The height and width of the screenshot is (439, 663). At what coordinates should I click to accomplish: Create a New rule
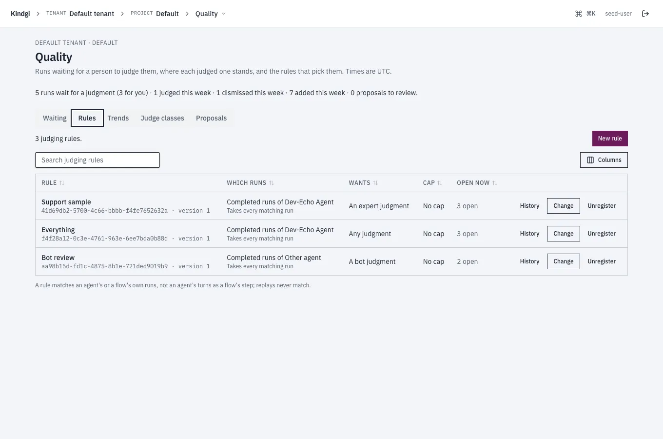(x=610, y=139)
